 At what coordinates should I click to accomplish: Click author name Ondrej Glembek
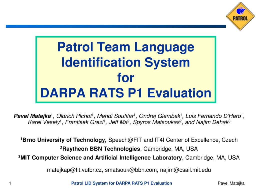pyautogui.click(x=159, y=116)
